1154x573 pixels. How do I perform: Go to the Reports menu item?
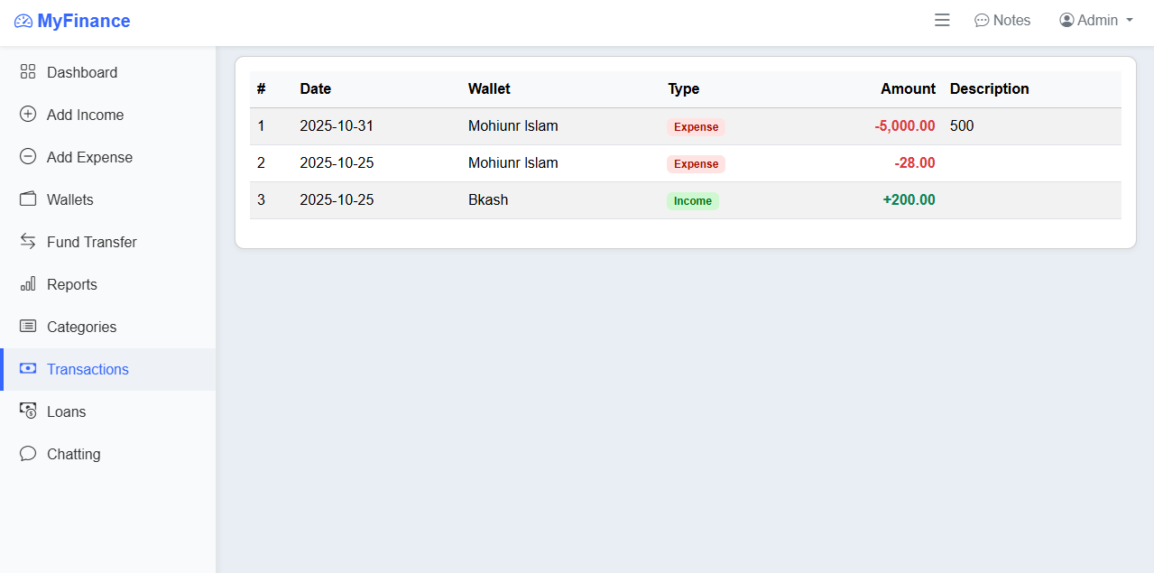click(72, 284)
